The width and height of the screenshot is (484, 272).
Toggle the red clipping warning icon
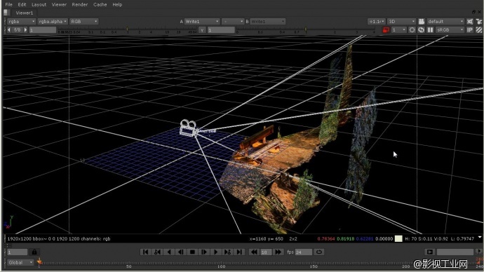point(386,30)
